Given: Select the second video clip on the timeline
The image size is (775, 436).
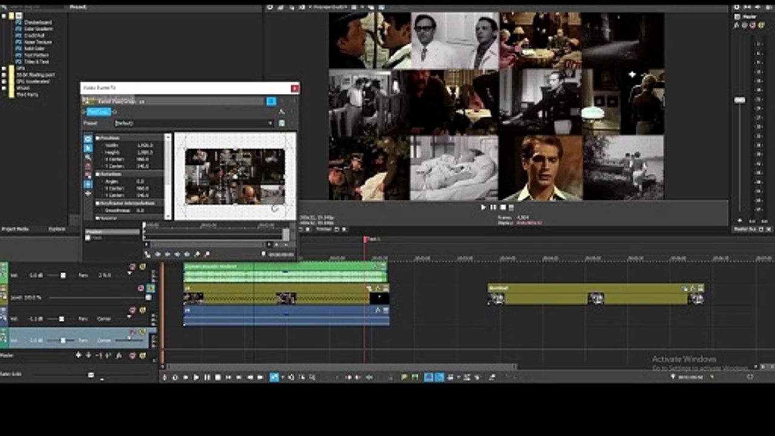Looking at the screenshot, I should [x=596, y=294].
